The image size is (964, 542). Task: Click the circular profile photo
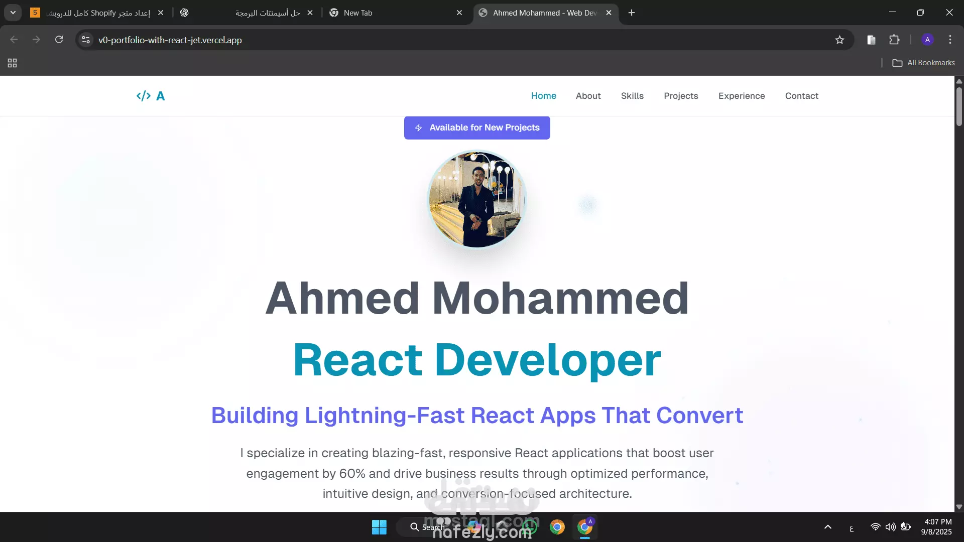(476, 199)
